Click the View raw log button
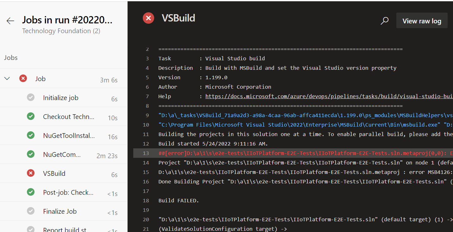This screenshot has width=453, height=232. pyautogui.click(x=422, y=21)
